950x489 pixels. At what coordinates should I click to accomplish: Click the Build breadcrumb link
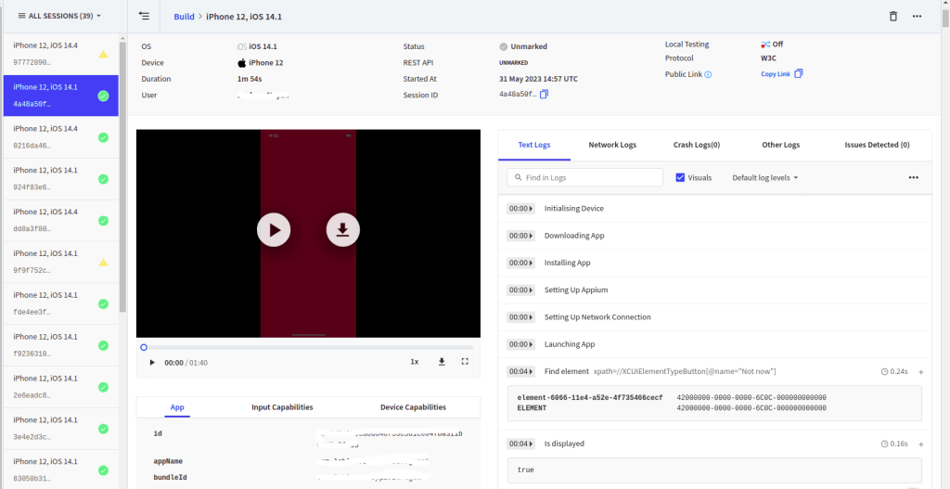point(184,17)
